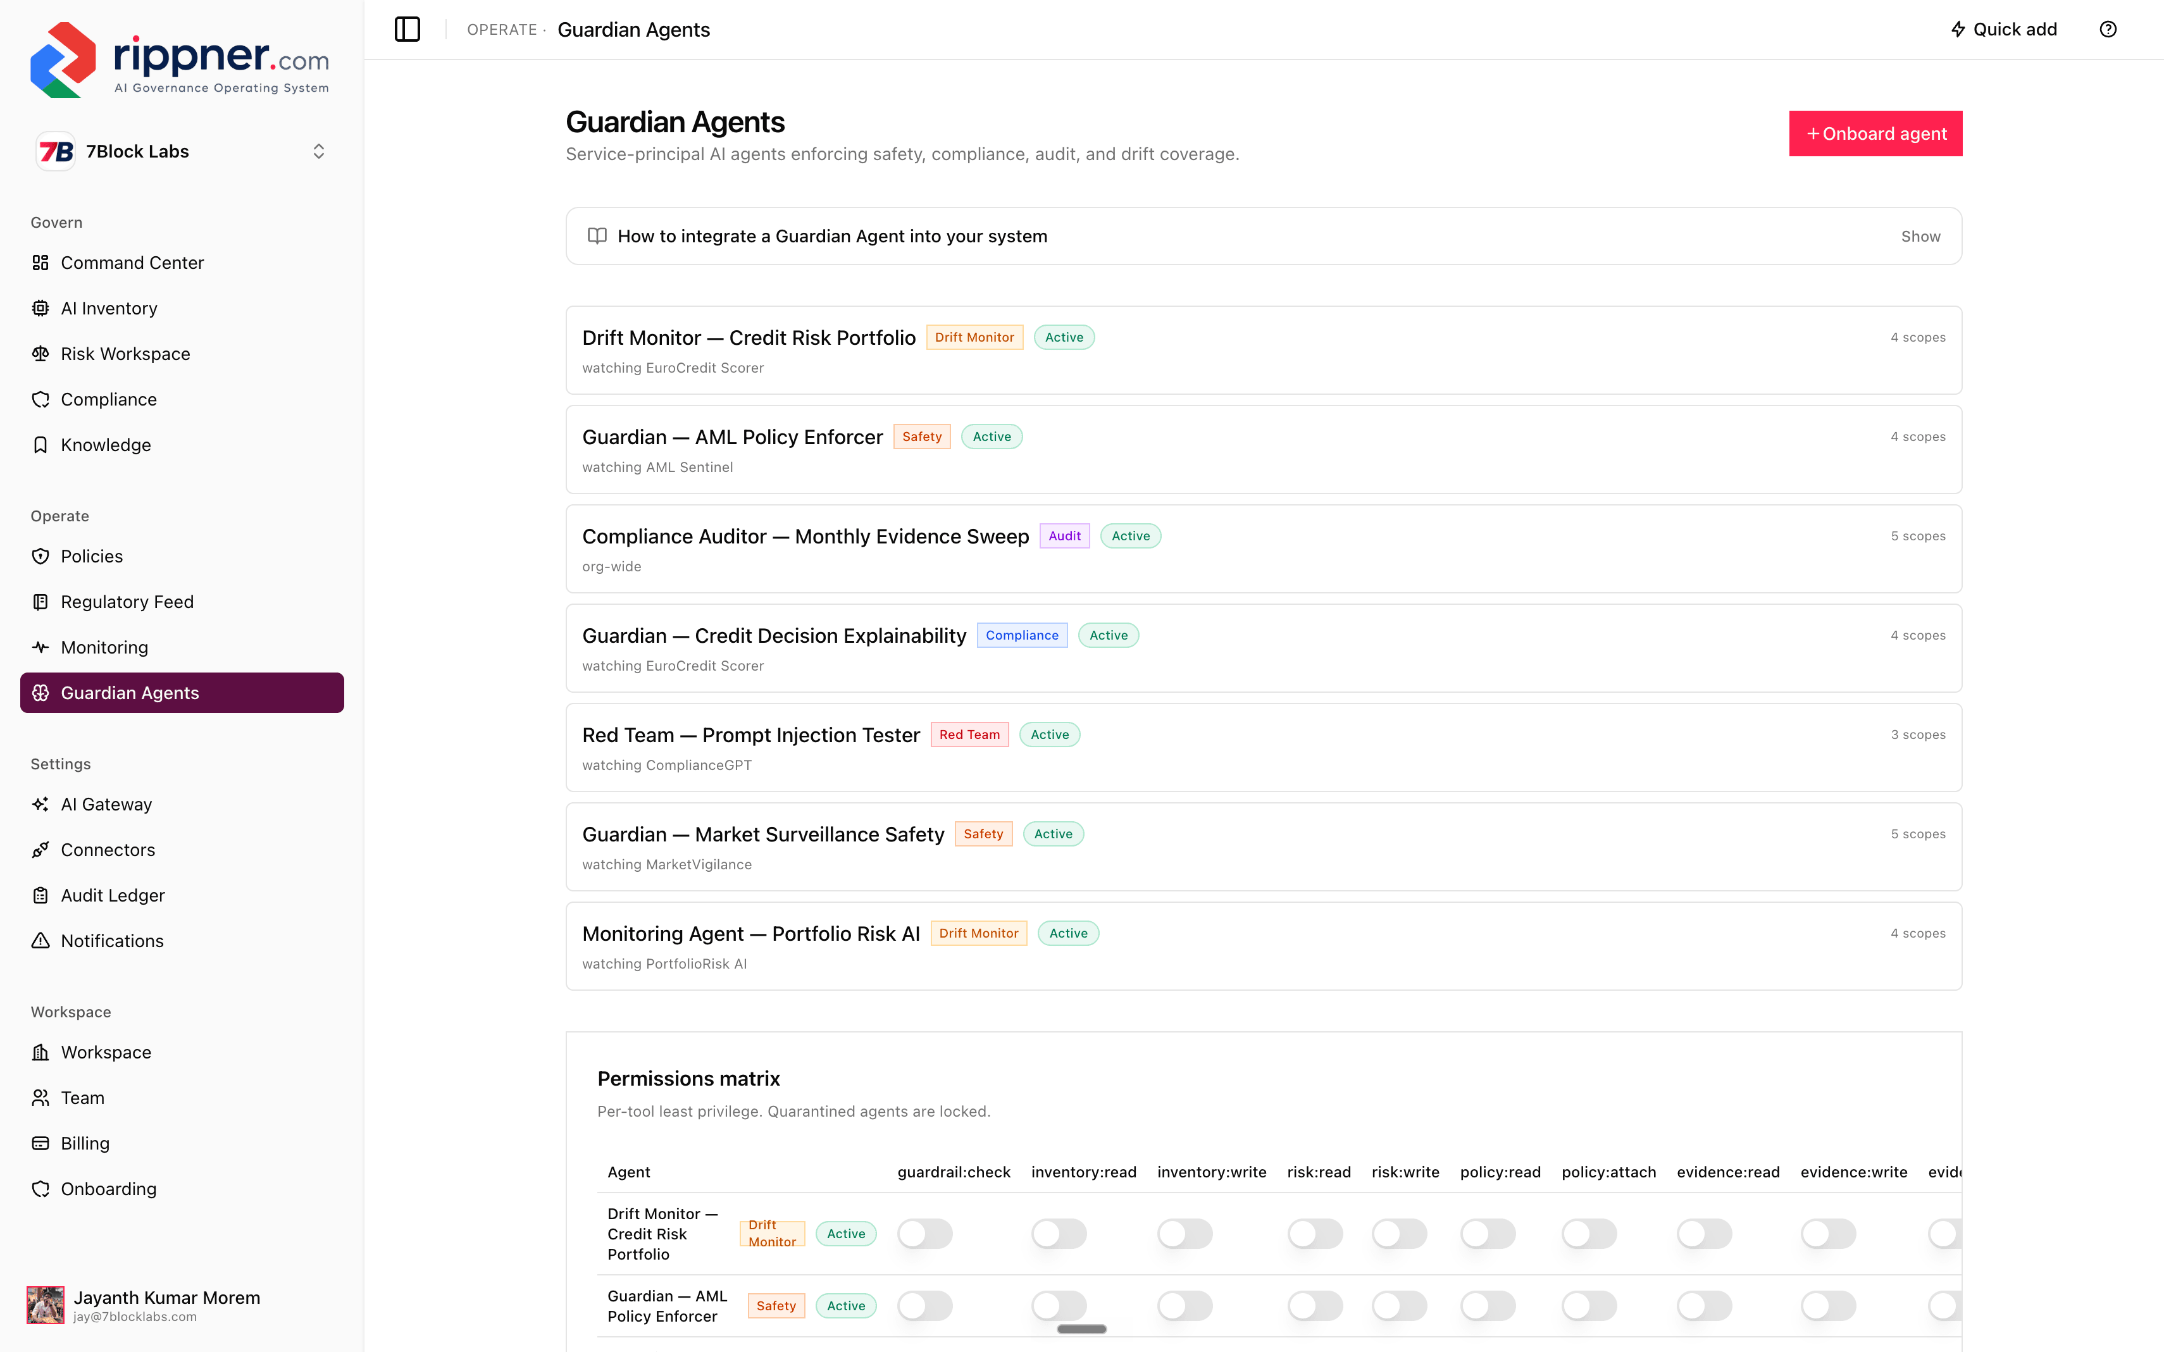Click the Notifications warning icon
Screen dimensions: 2164x1352
tap(40, 941)
